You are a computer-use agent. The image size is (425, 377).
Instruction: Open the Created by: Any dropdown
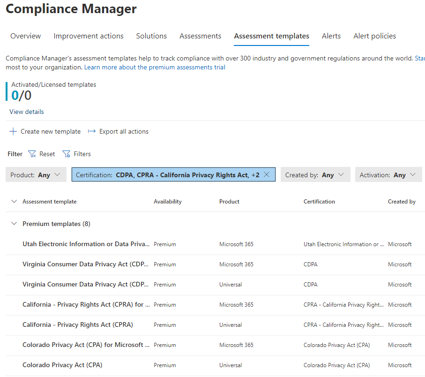point(315,175)
